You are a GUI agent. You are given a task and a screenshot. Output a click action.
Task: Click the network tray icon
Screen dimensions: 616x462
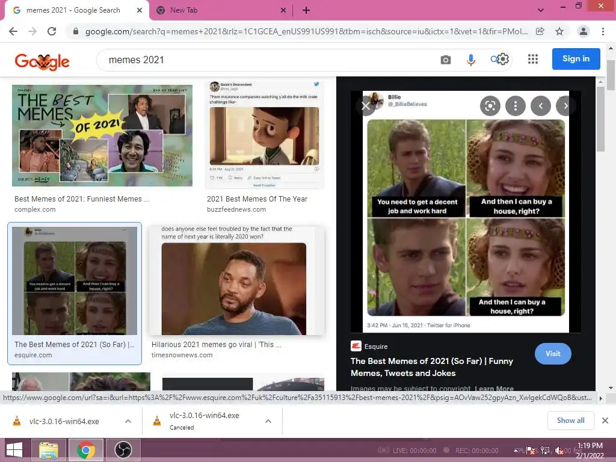coord(545,451)
